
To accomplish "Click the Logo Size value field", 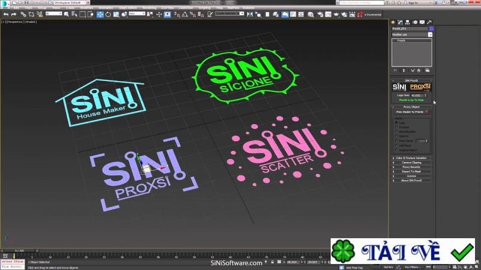I will pos(415,95).
